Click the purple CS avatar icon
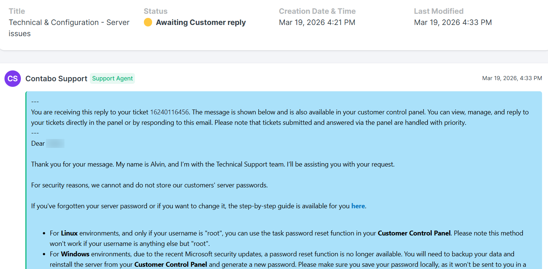 (12, 79)
